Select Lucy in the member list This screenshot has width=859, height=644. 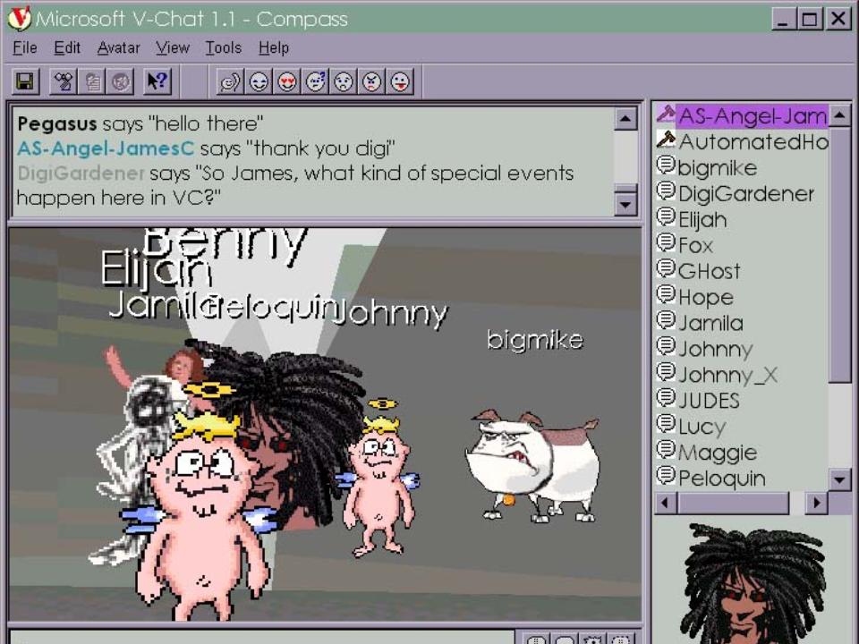point(702,427)
